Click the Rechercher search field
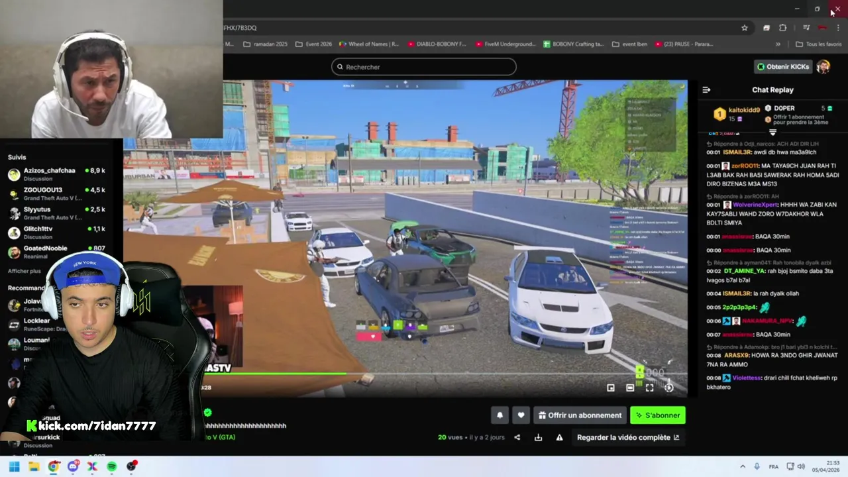This screenshot has height=477, width=848. [424, 67]
